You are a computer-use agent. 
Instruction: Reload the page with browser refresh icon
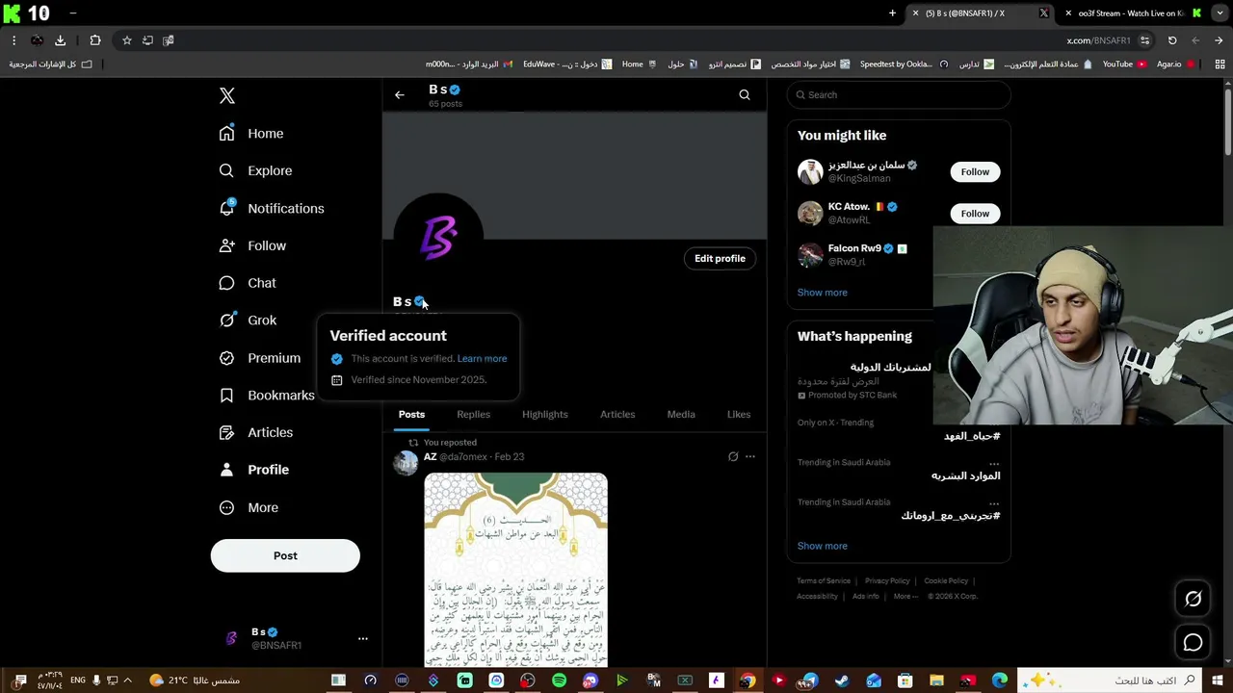coord(1172,40)
